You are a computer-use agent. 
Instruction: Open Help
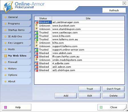tap(16, 107)
